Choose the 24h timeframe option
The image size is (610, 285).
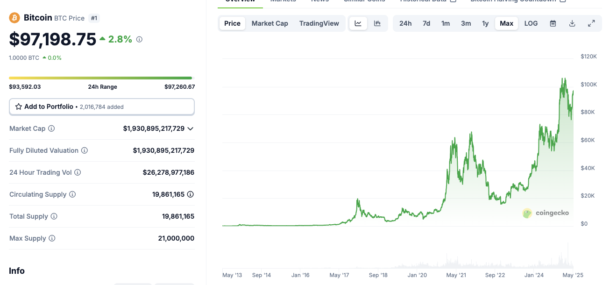pos(405,23)
